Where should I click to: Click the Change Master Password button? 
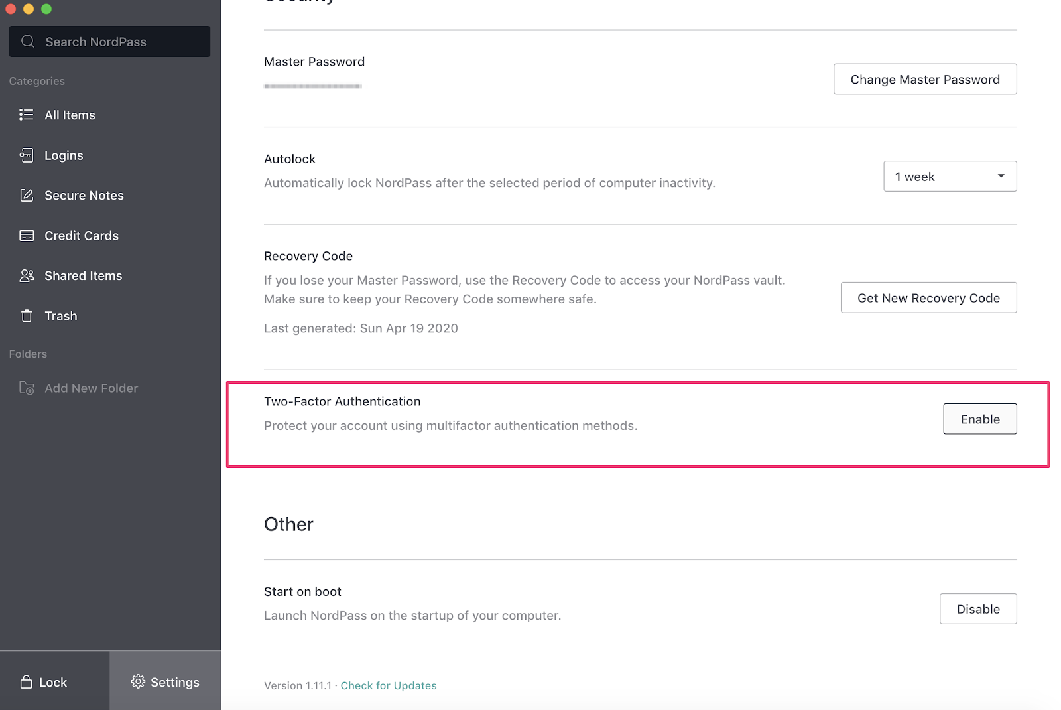tap(925, 79)
